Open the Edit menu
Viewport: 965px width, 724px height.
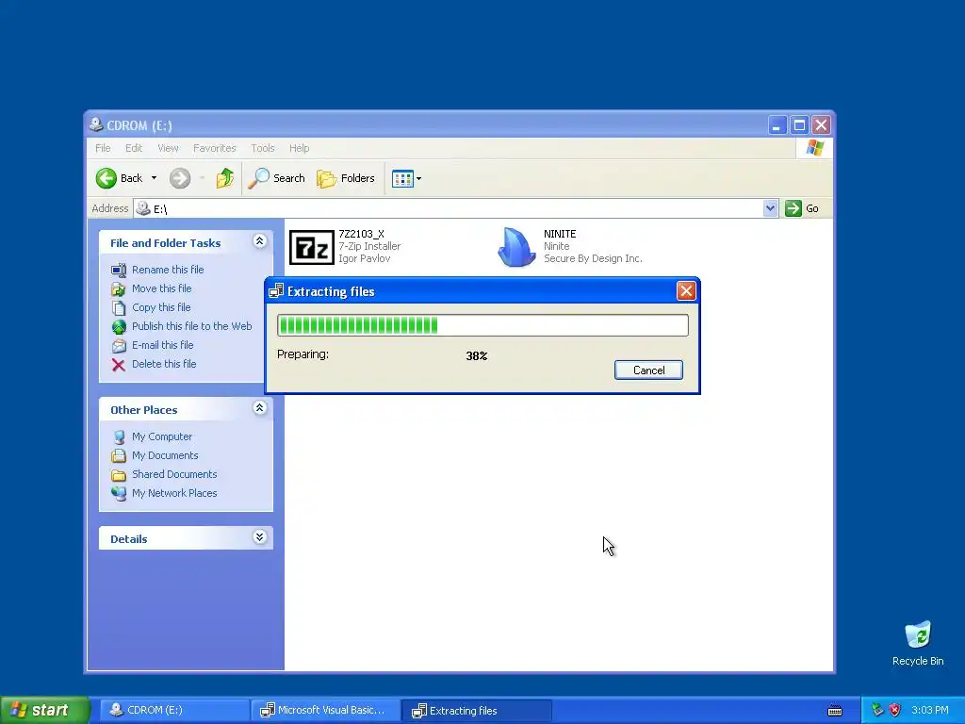coord(134,148)
